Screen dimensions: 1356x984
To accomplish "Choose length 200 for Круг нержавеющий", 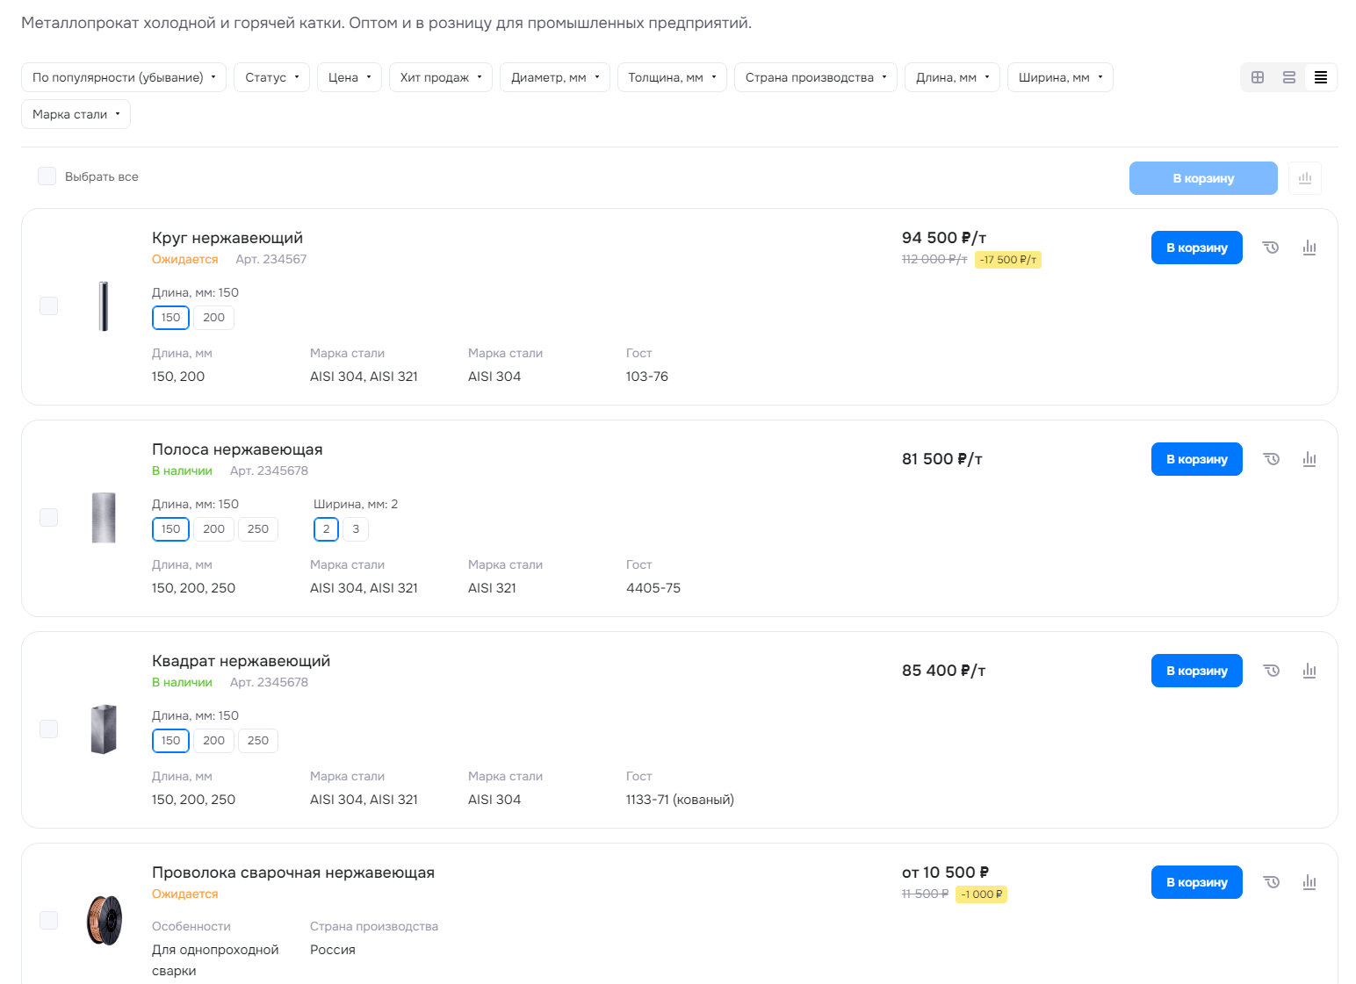I will point(214,318).
